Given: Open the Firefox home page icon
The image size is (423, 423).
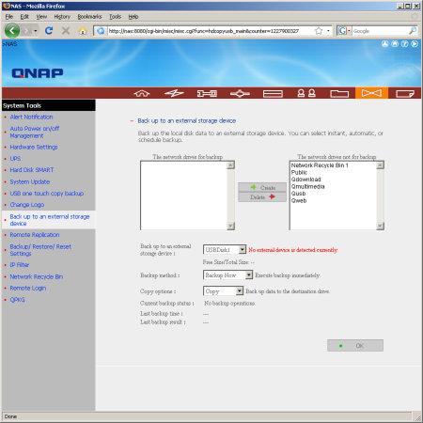Looking at the screenshot, I should [x=83, y=31].
